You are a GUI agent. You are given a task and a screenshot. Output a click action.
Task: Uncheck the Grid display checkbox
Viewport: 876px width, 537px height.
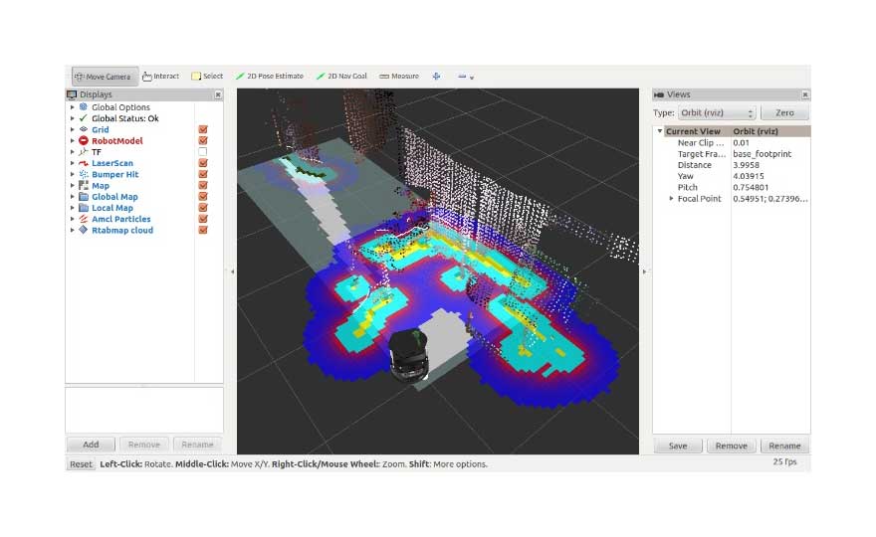coord(203,130)
